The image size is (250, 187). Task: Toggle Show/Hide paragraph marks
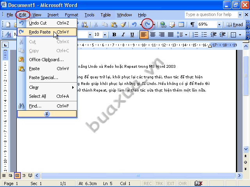tap(193, 25)
